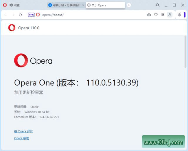Open the Easy Setup menu icon
This screenshot has width=188, height=151.
pyautogui.click(x=163, y=15)
